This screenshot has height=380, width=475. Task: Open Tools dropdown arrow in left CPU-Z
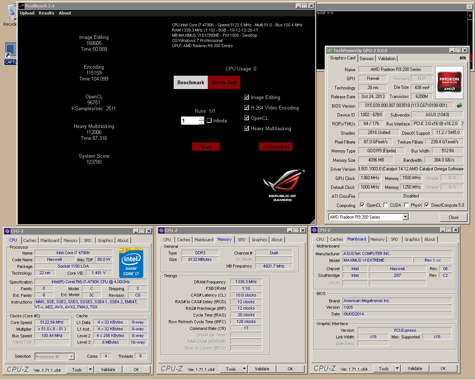click(90, 370)
